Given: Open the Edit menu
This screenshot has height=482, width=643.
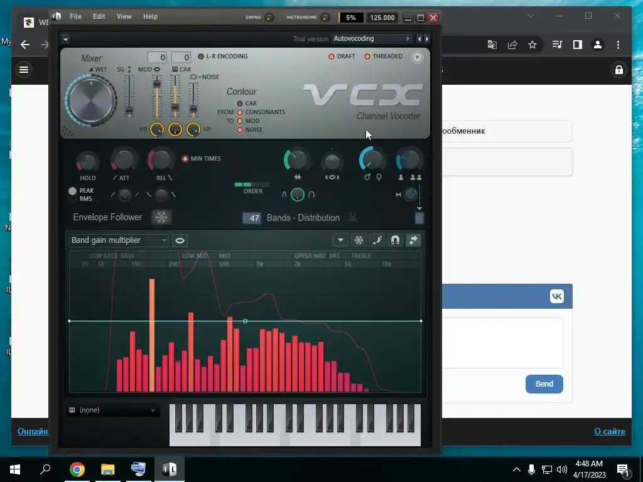Looking at the screenshot, I should (x=99, y=16).
